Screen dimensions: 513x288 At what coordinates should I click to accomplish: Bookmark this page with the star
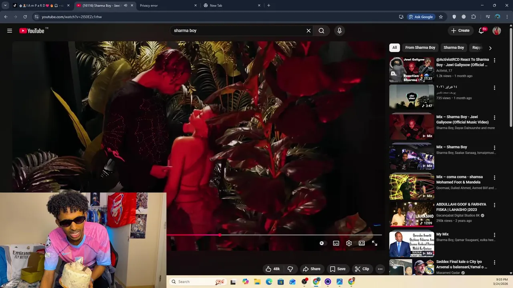(x=441, y=17)
